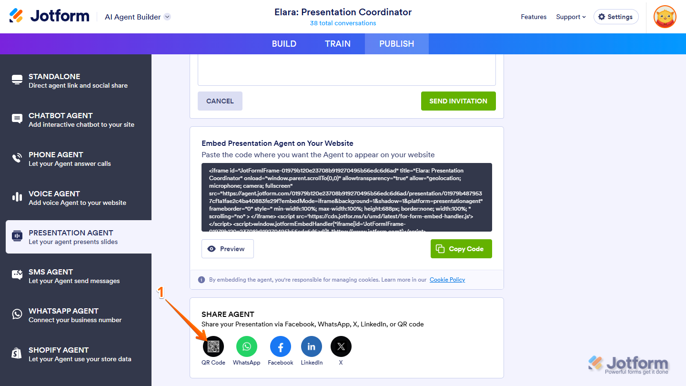Open the 38 total conversations link
The height and width of the screenshot is (386, 686).
pyautogui.click(x=343, y=23)
